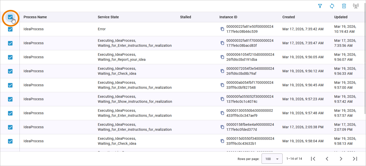Viewport: 366px width, 166px height.
Task: Open the Rows per page dropdown
Action: (x=272, y=159)
